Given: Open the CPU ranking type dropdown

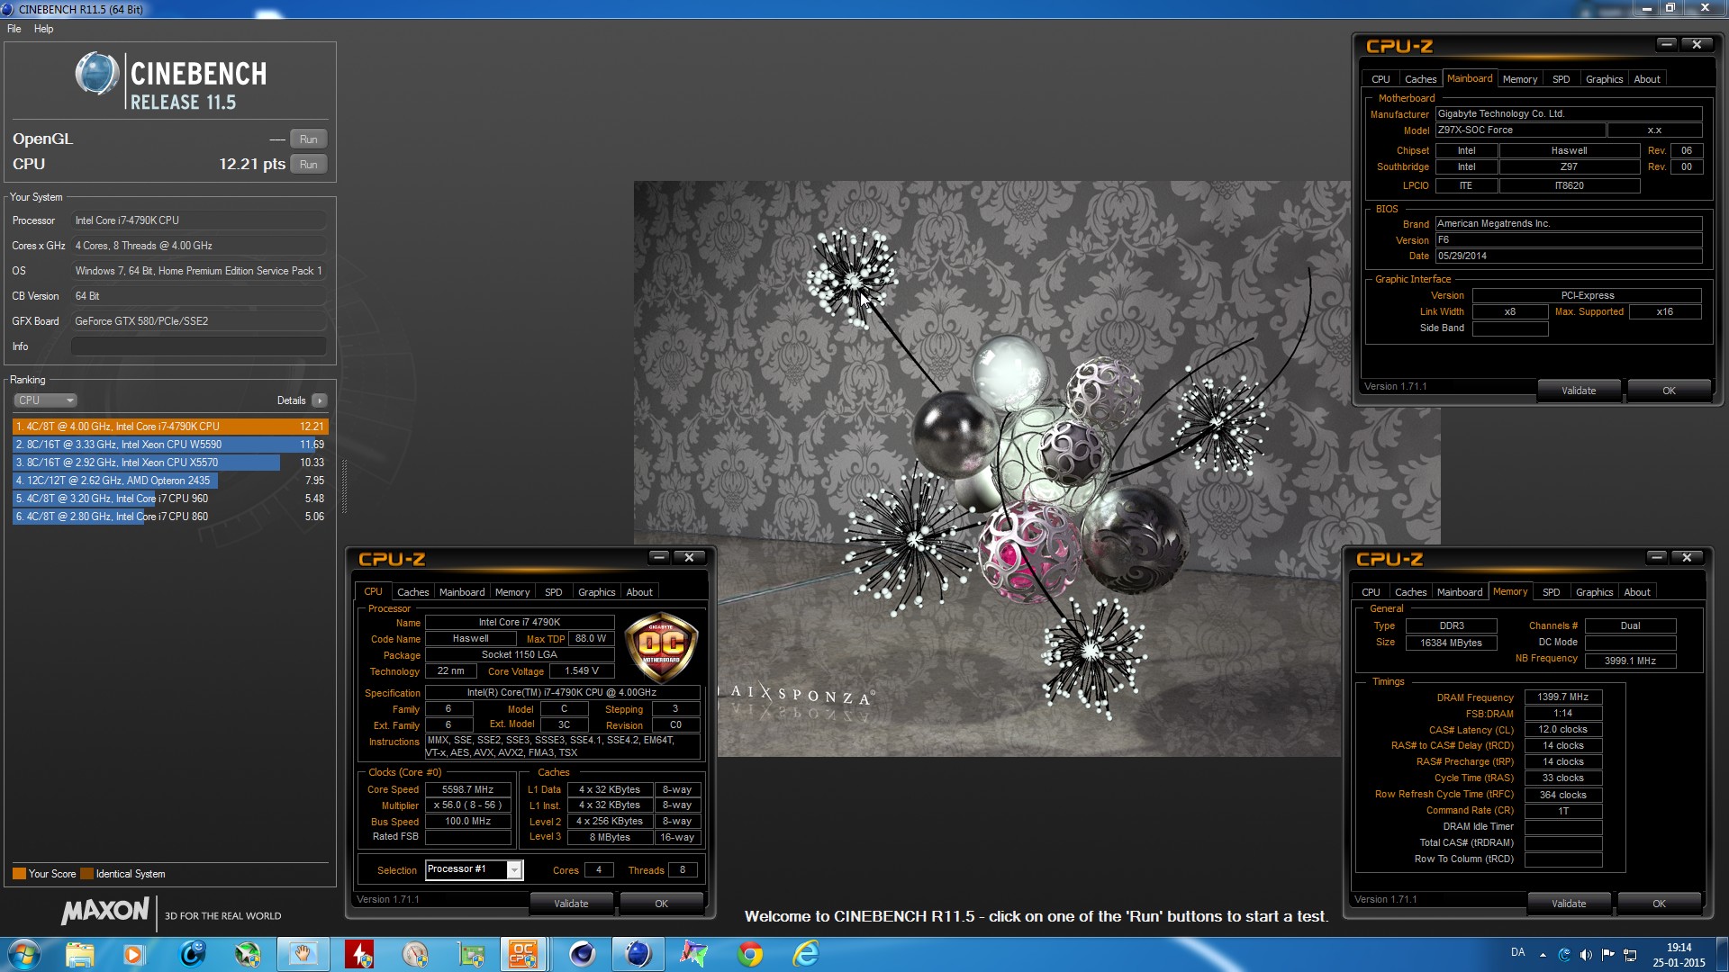Looking at the screenshot, I should click(45, 400).
